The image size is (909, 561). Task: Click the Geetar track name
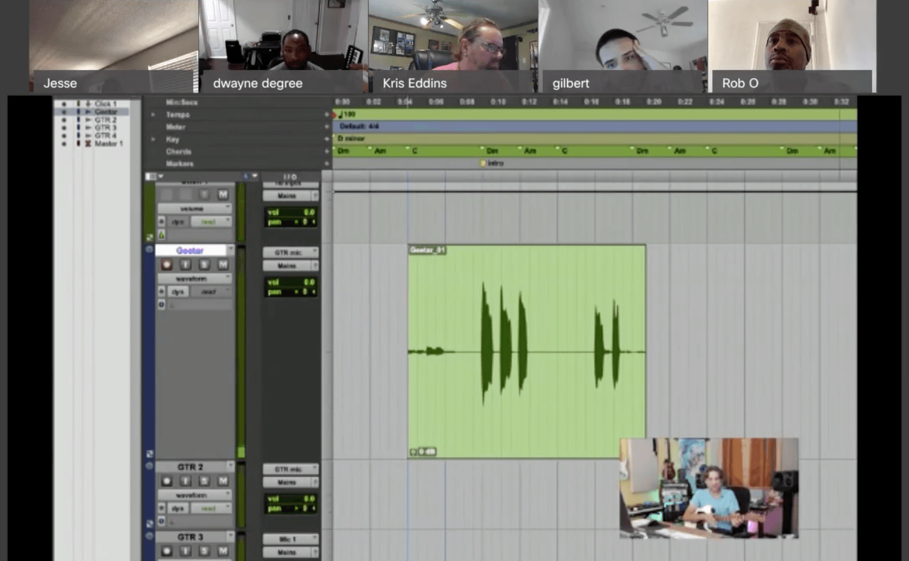click(190, 250)
